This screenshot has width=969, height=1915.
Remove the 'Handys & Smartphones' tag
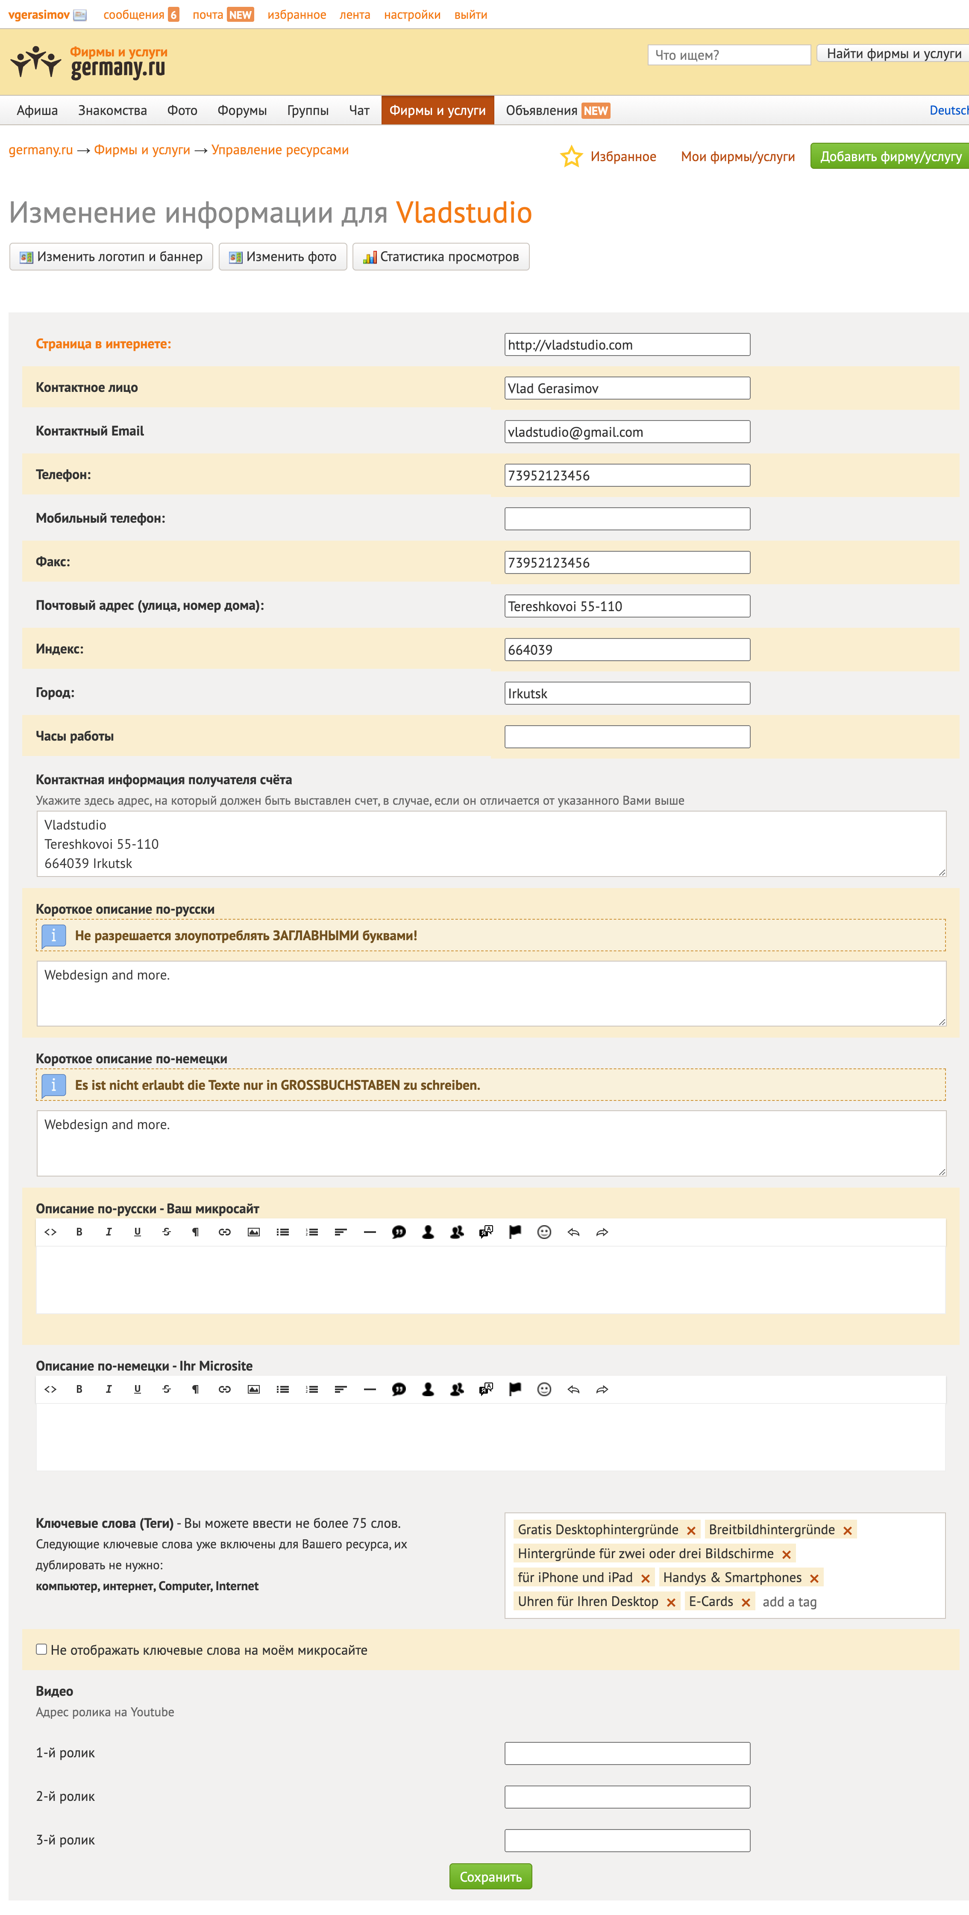[x=814, y=1578]
